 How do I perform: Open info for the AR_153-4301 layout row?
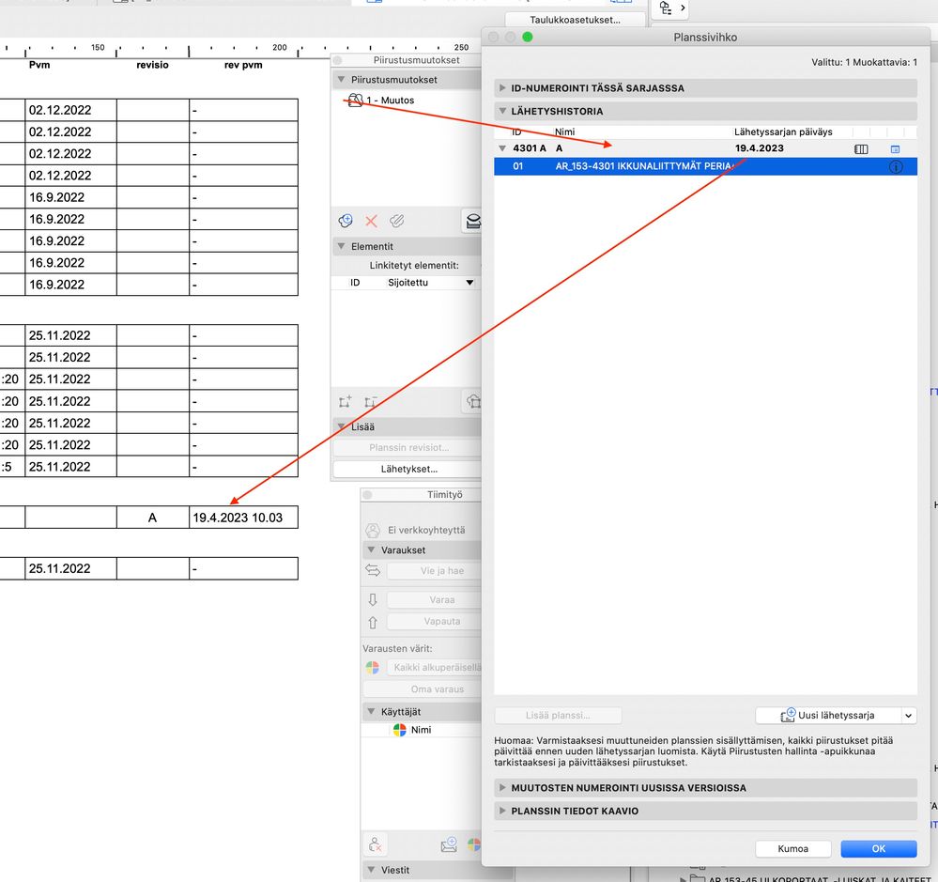tap(895, 166)
